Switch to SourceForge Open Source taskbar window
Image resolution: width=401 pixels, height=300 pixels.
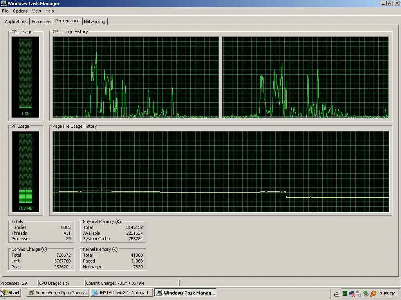coord(58,293)
